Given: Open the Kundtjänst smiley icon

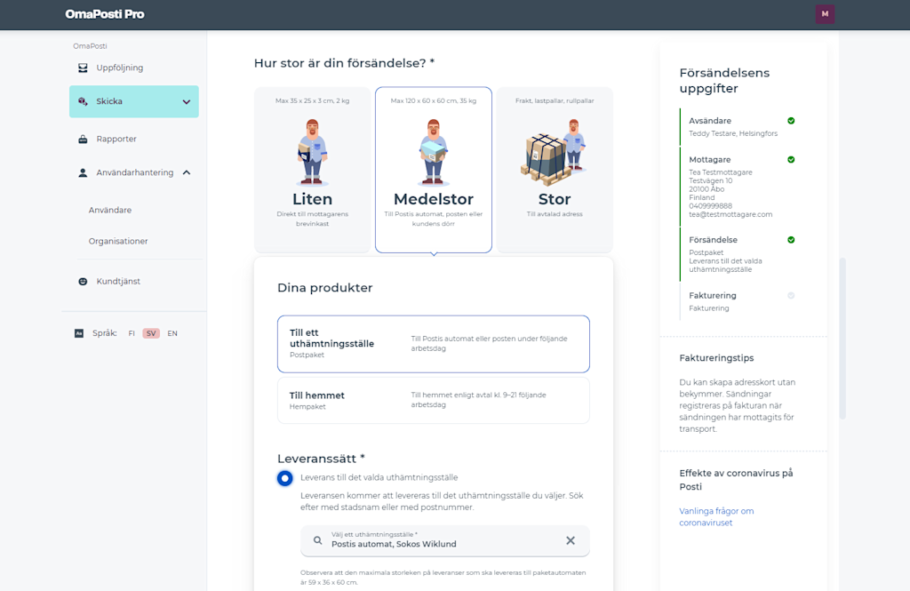Looking at the screenshot, I should 83,282.
